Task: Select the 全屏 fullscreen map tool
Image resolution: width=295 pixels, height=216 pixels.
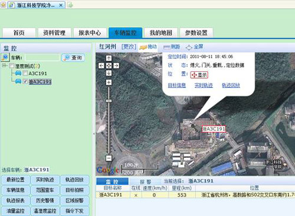Action: (x=194, y=47)
